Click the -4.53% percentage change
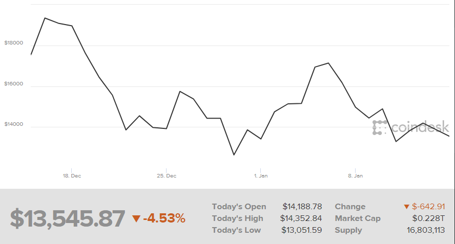The height and width of the screenshot is (244, 455). pyautogui.click(x=164, y=218)
